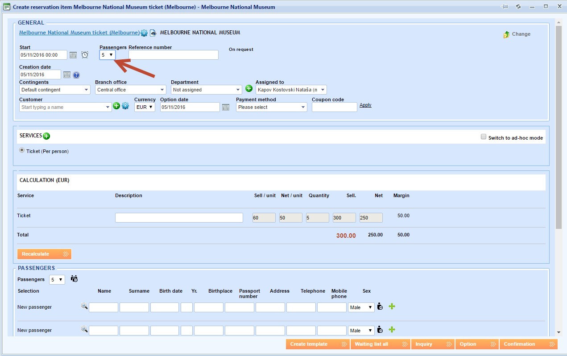Click Apply link for coupon code

pos(365,105)
